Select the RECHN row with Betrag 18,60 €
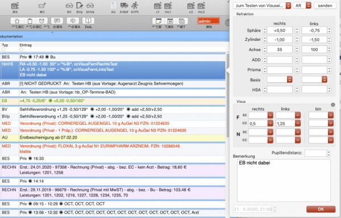The width and height of the screenshot is (341, 218). pos(113,170)
